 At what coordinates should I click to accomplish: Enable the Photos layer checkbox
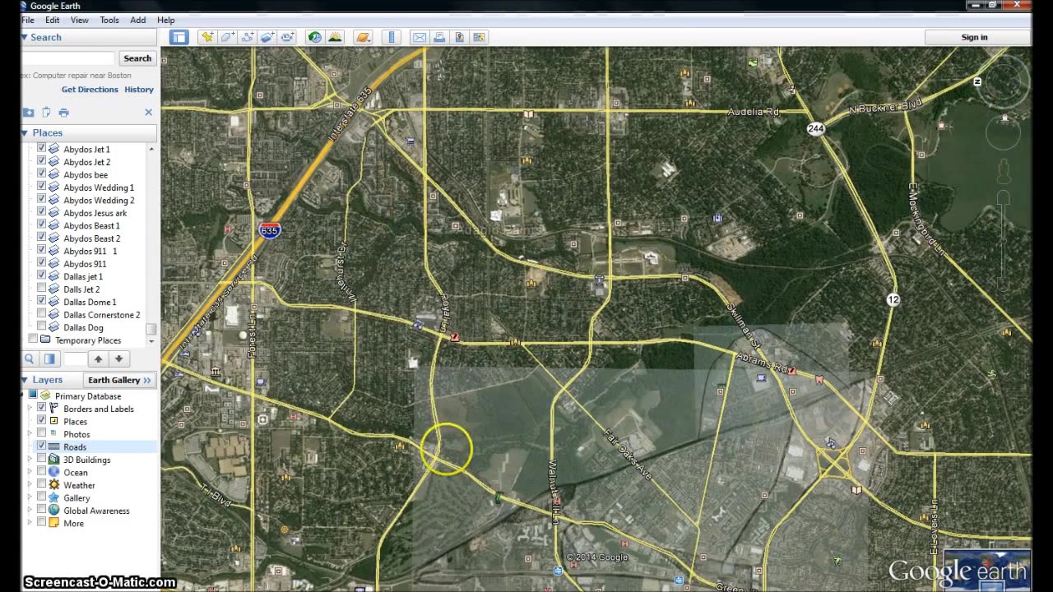coord(41,433)
